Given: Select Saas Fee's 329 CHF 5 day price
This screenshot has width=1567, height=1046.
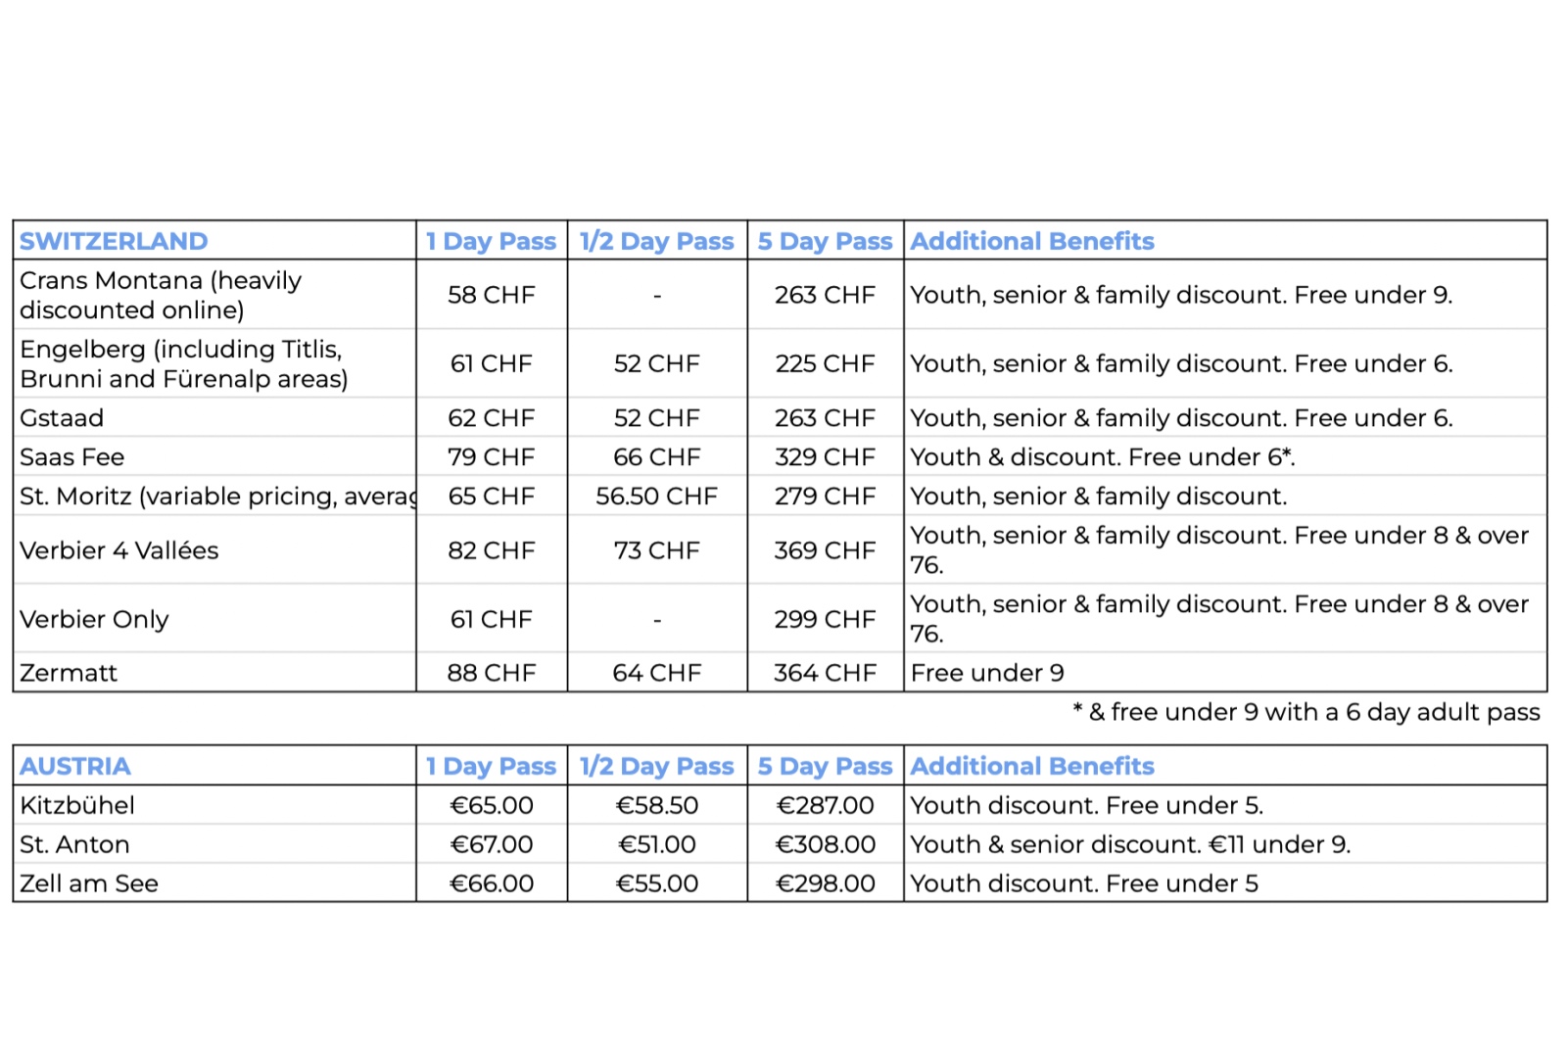Looking at the screenshot, I should tap(825, 457).
